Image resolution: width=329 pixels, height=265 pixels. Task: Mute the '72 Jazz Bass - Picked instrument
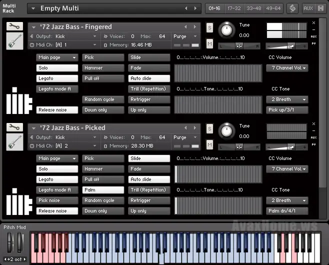point(209,145)
